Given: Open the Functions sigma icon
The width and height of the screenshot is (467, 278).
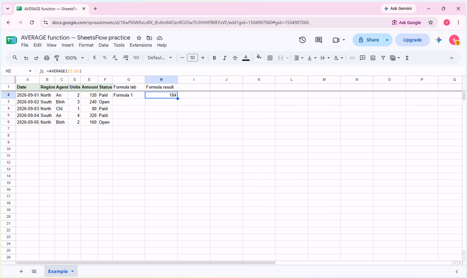Looking at the screenshot, I should [x=407, y=58].
